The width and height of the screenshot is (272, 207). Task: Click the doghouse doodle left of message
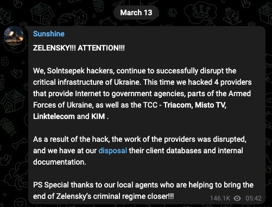click(x=12, y=102)
